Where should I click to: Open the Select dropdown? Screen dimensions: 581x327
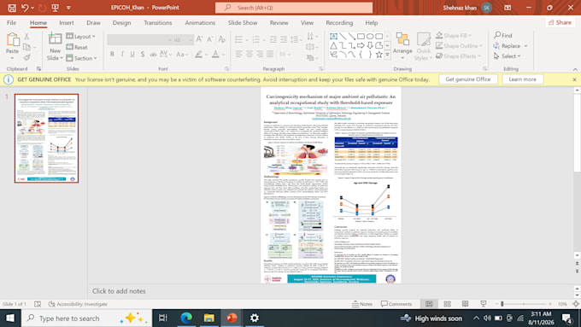click(508, 56)
